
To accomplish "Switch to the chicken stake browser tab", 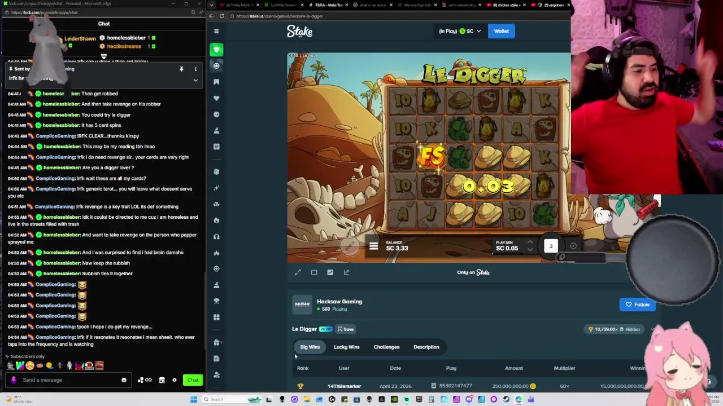I will click(506, 5).
